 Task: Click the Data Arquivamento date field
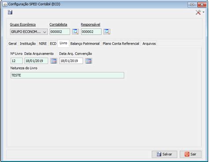(36, 61)
